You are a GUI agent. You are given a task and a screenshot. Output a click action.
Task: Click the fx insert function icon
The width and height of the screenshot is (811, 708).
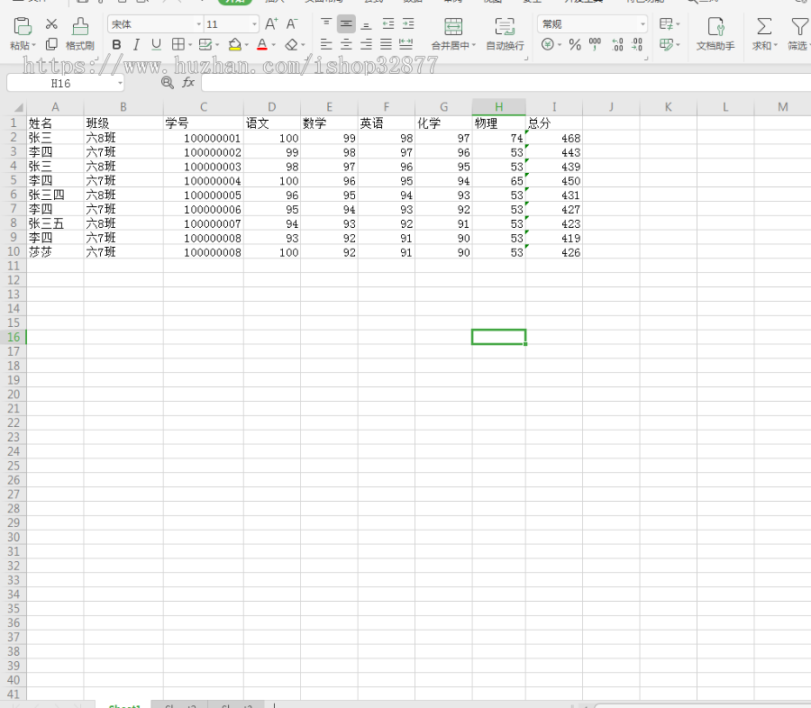click(188, 82)
